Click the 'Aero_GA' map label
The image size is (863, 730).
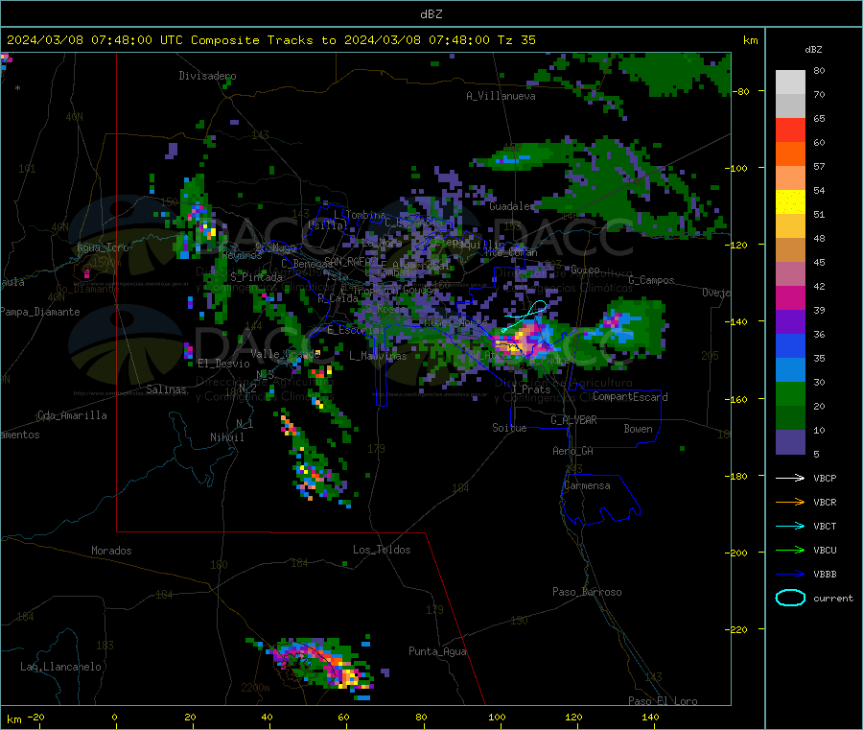[x=573, y=451]
